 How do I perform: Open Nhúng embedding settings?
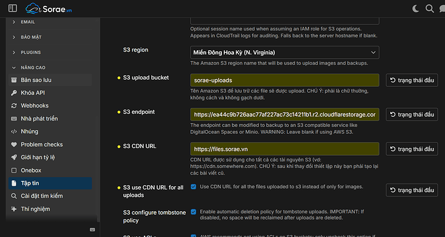[50, 131]
